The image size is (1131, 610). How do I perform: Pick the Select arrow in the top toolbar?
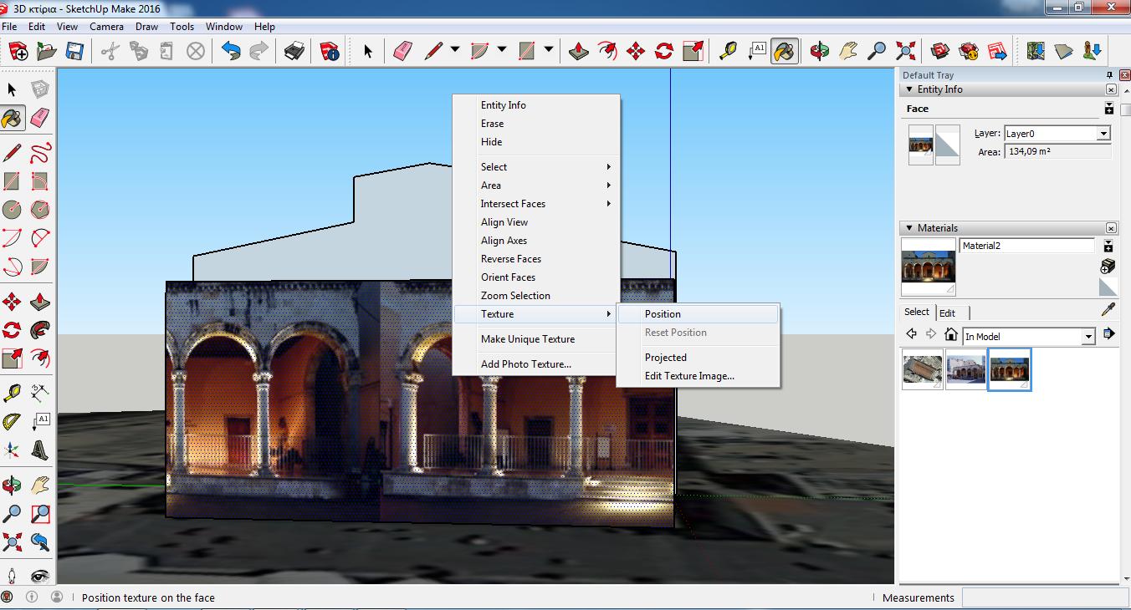[368, 51]
